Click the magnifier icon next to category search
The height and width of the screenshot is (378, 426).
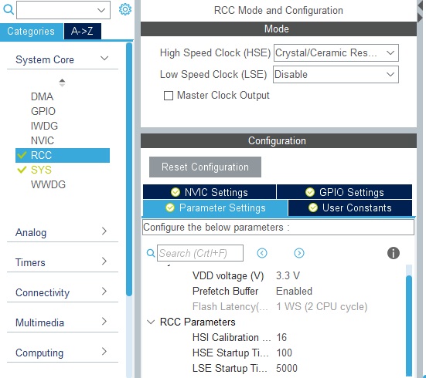pyautogui.click(x=9, y=9)
